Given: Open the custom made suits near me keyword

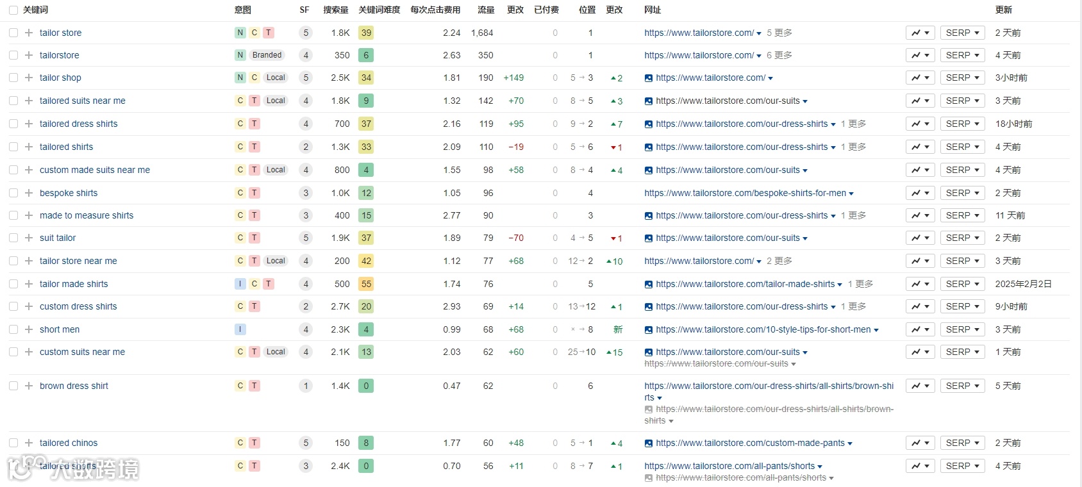Looking at the screenshot, I should point(95,170).
